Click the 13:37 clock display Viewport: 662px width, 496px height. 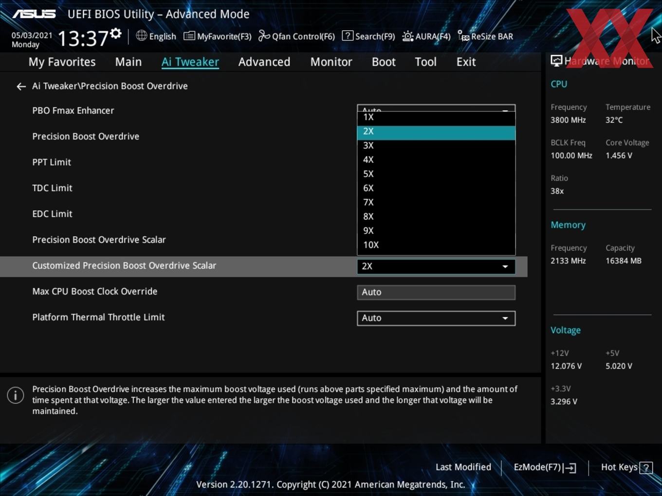tap(83, 38)
